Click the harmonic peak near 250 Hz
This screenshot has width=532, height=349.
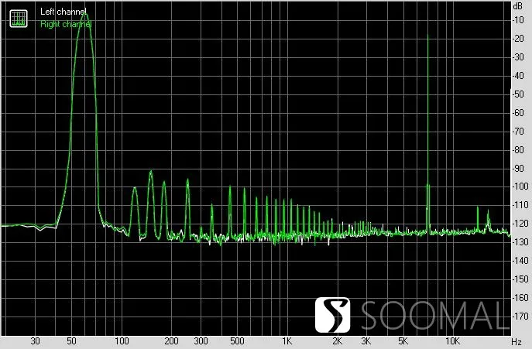pos(187,181)
